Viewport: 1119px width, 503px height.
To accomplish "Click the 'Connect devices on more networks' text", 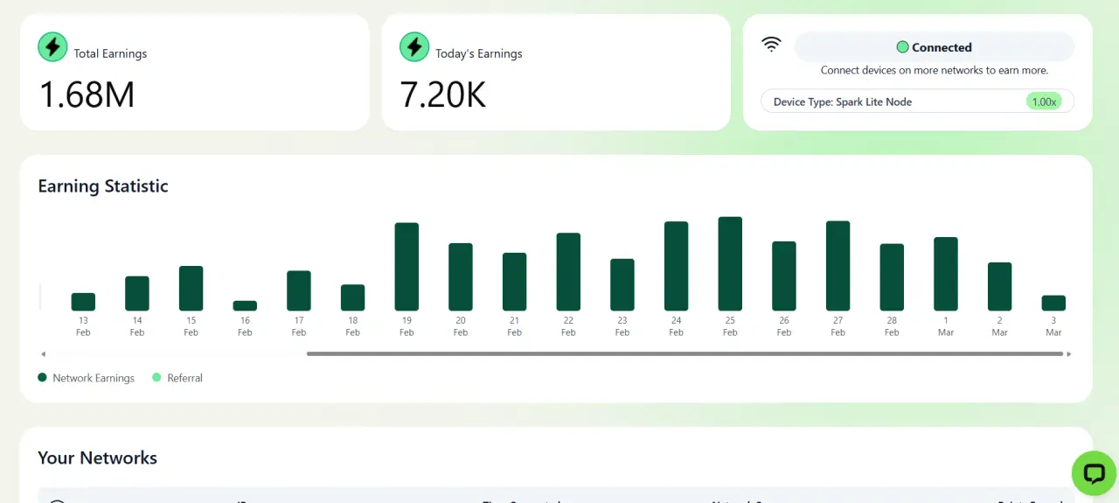I will click(935, 70).
